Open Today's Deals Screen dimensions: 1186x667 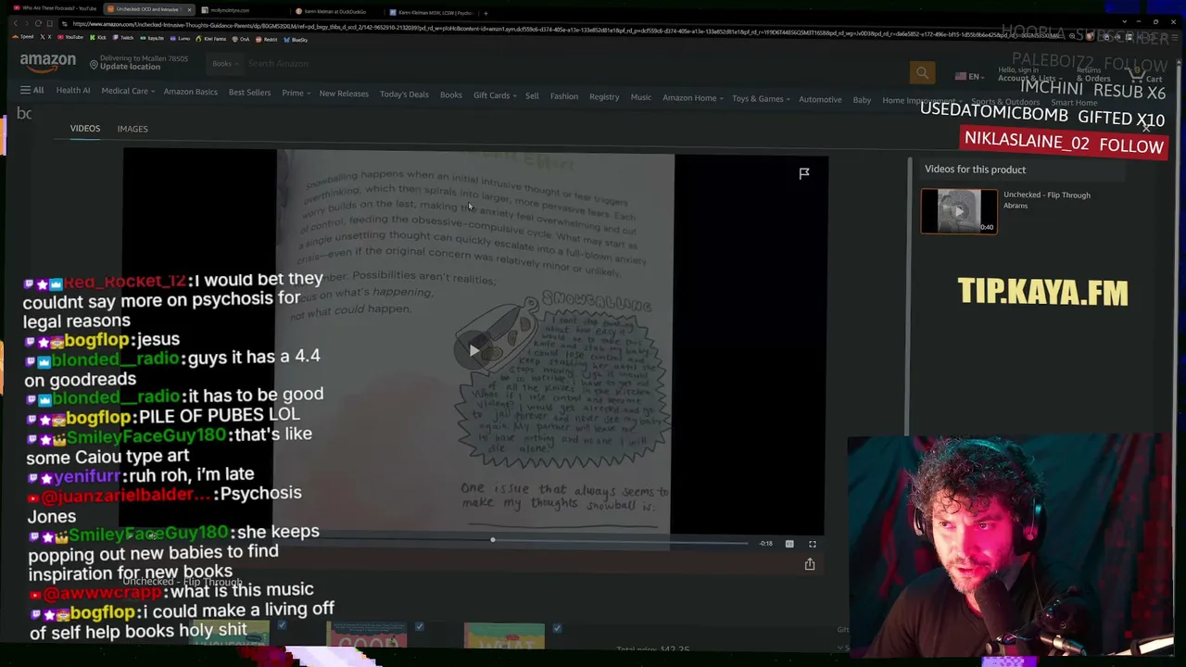coord(404,94)
